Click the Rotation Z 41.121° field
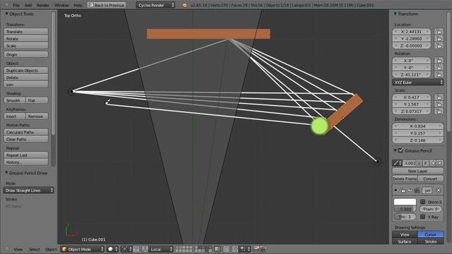 coord(411,75)
